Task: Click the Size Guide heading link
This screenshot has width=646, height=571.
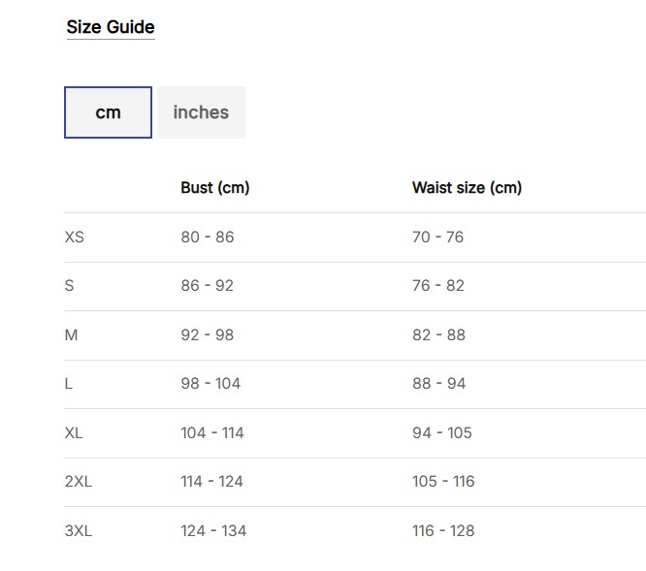Action: tap(111, 27)
